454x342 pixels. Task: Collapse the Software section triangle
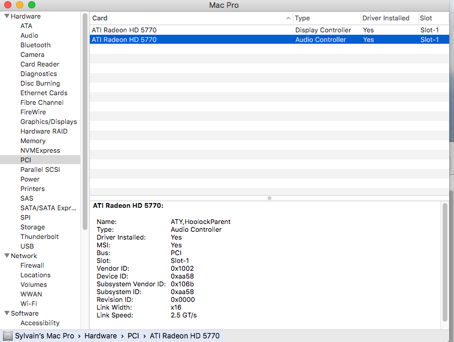[7, 313]
